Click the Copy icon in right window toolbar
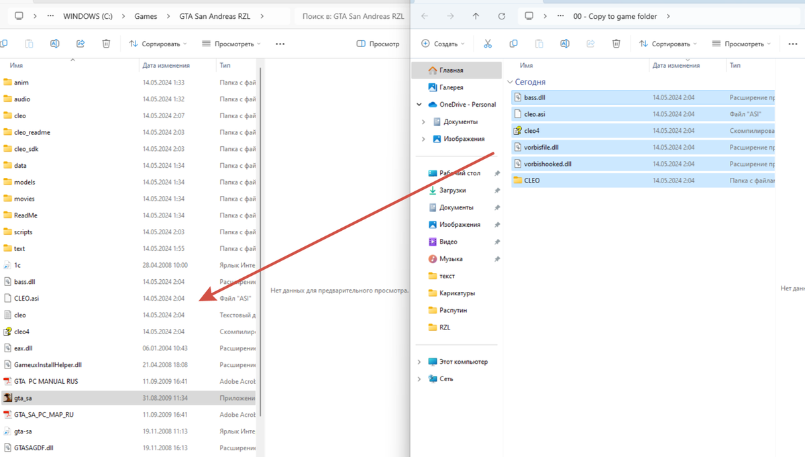The image size is (805, 457). click(513, 44)
